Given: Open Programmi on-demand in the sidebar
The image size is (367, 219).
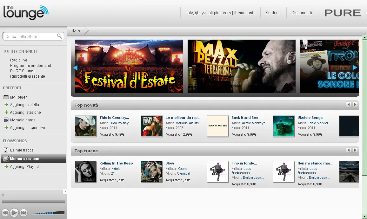Looking at the screenshot, I should (30, 65).
